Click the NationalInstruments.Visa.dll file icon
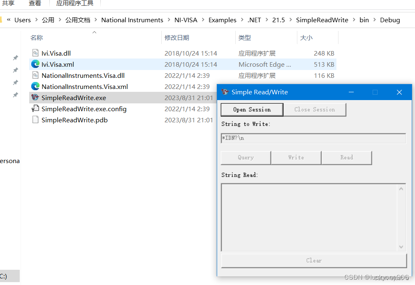The width and height of the screenshot is (415, 285). point(35,75)
